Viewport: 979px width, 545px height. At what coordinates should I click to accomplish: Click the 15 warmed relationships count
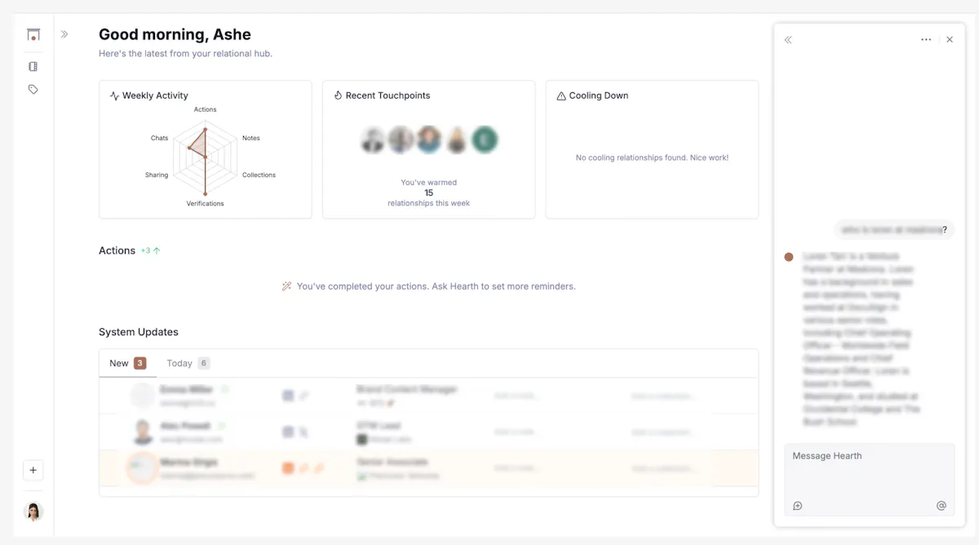click(428, 193)
